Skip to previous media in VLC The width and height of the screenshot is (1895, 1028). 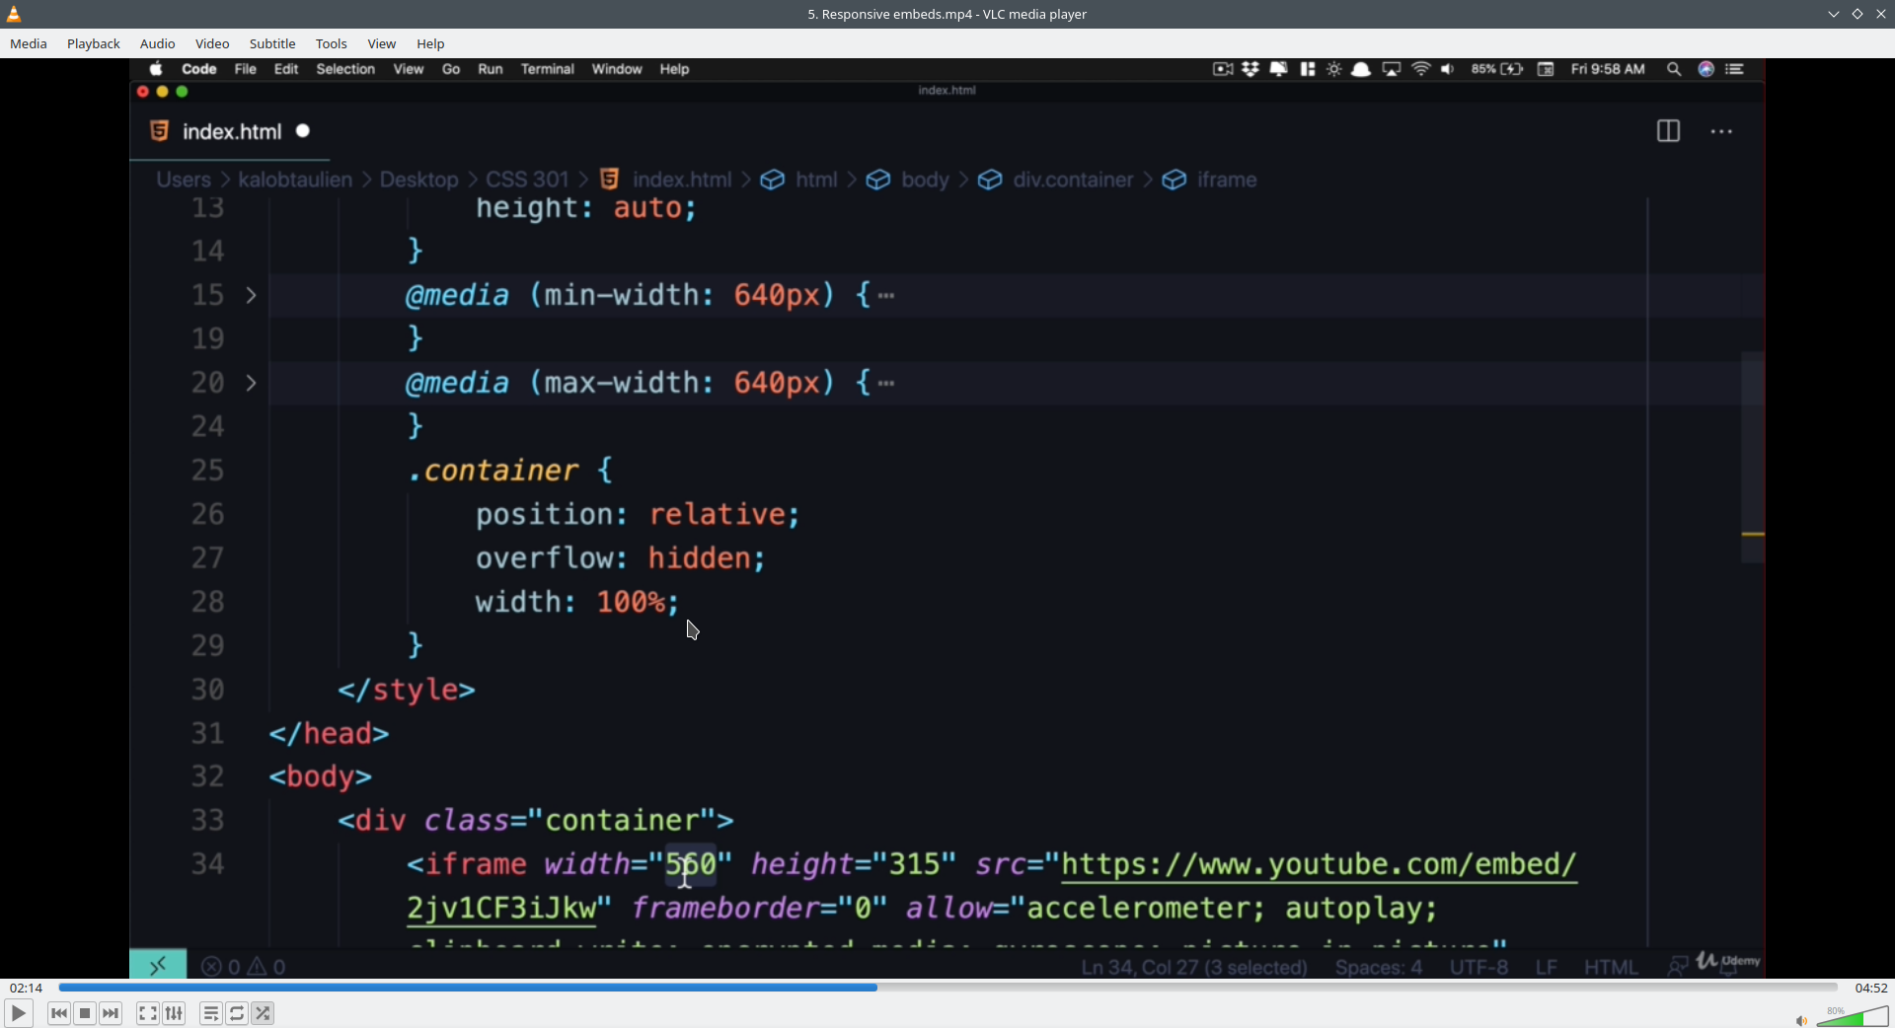tap(59, 1013)
